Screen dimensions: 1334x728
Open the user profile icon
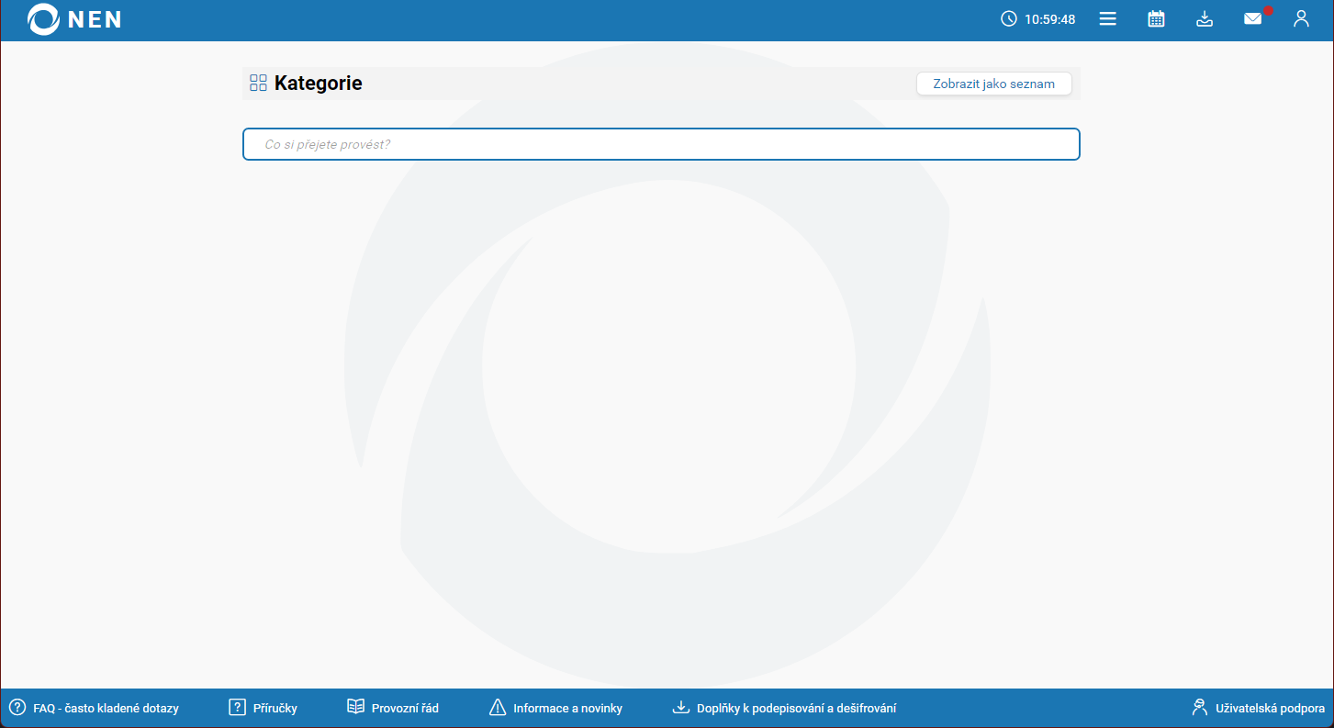[x=1301, y=18]
